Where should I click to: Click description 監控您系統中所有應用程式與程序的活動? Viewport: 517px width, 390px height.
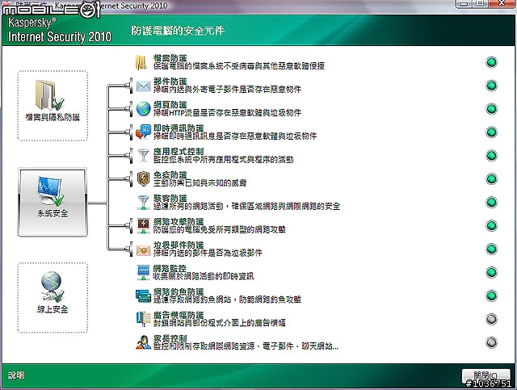point(223,160)
